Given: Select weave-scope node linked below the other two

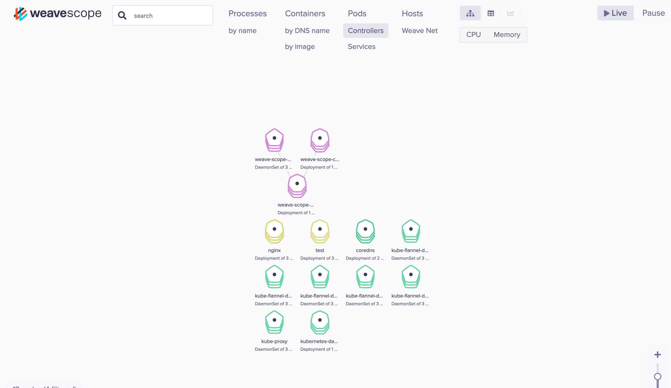Looking at the screenshot, I should tap(297, 185).
